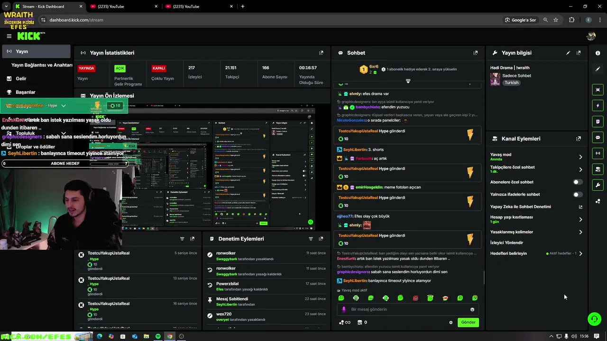Image resolution: width=607 pixels, height=341 pixels.
Task: Pop out the Sohbet chat panel
Action: [476, 53]
